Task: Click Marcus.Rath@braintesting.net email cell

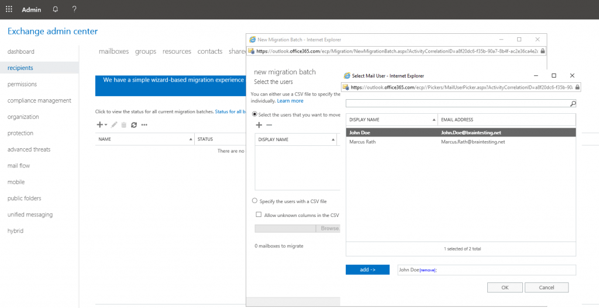Action: pos(473,142)
